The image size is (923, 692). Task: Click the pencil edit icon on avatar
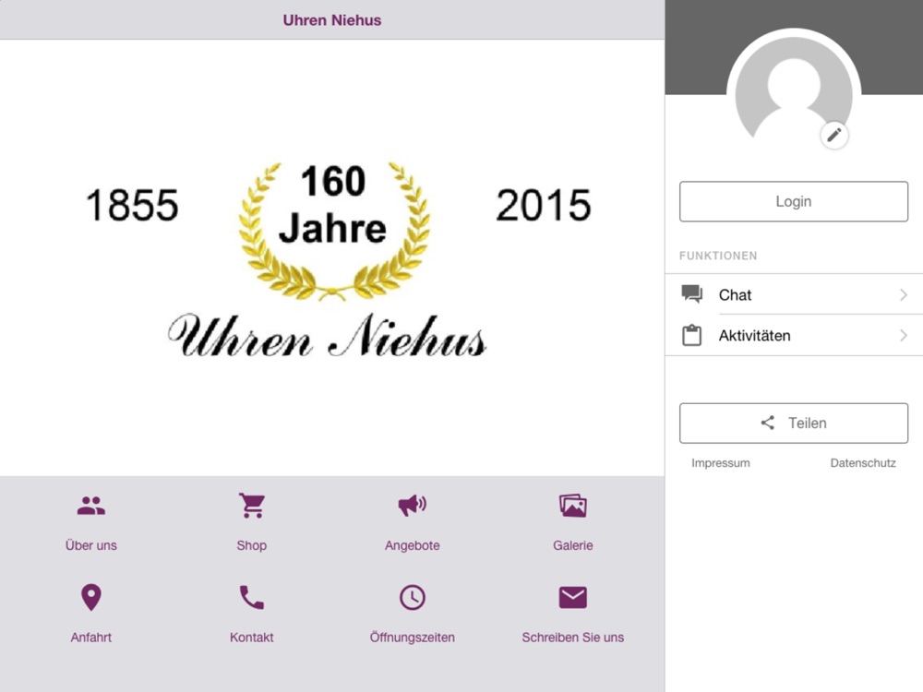click(834, 136)
